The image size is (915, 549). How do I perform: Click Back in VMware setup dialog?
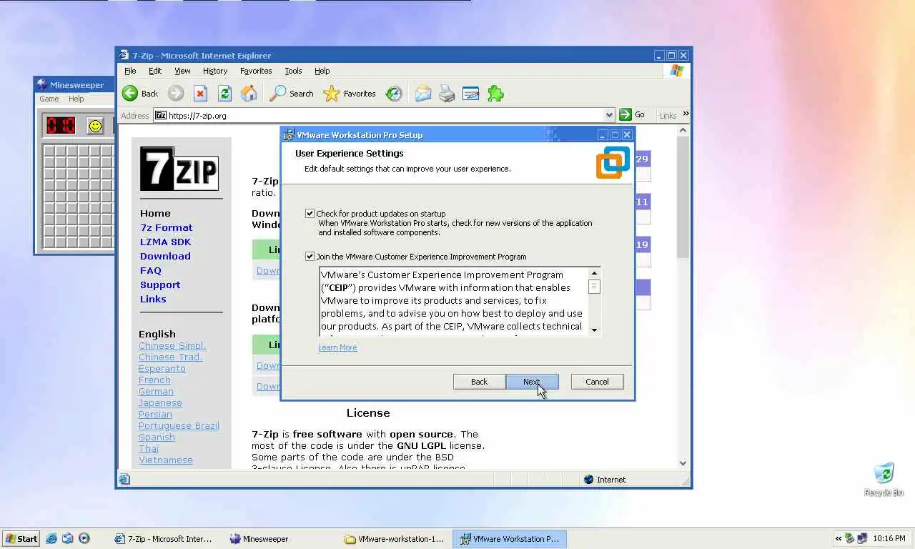click(x=479, y=382)
